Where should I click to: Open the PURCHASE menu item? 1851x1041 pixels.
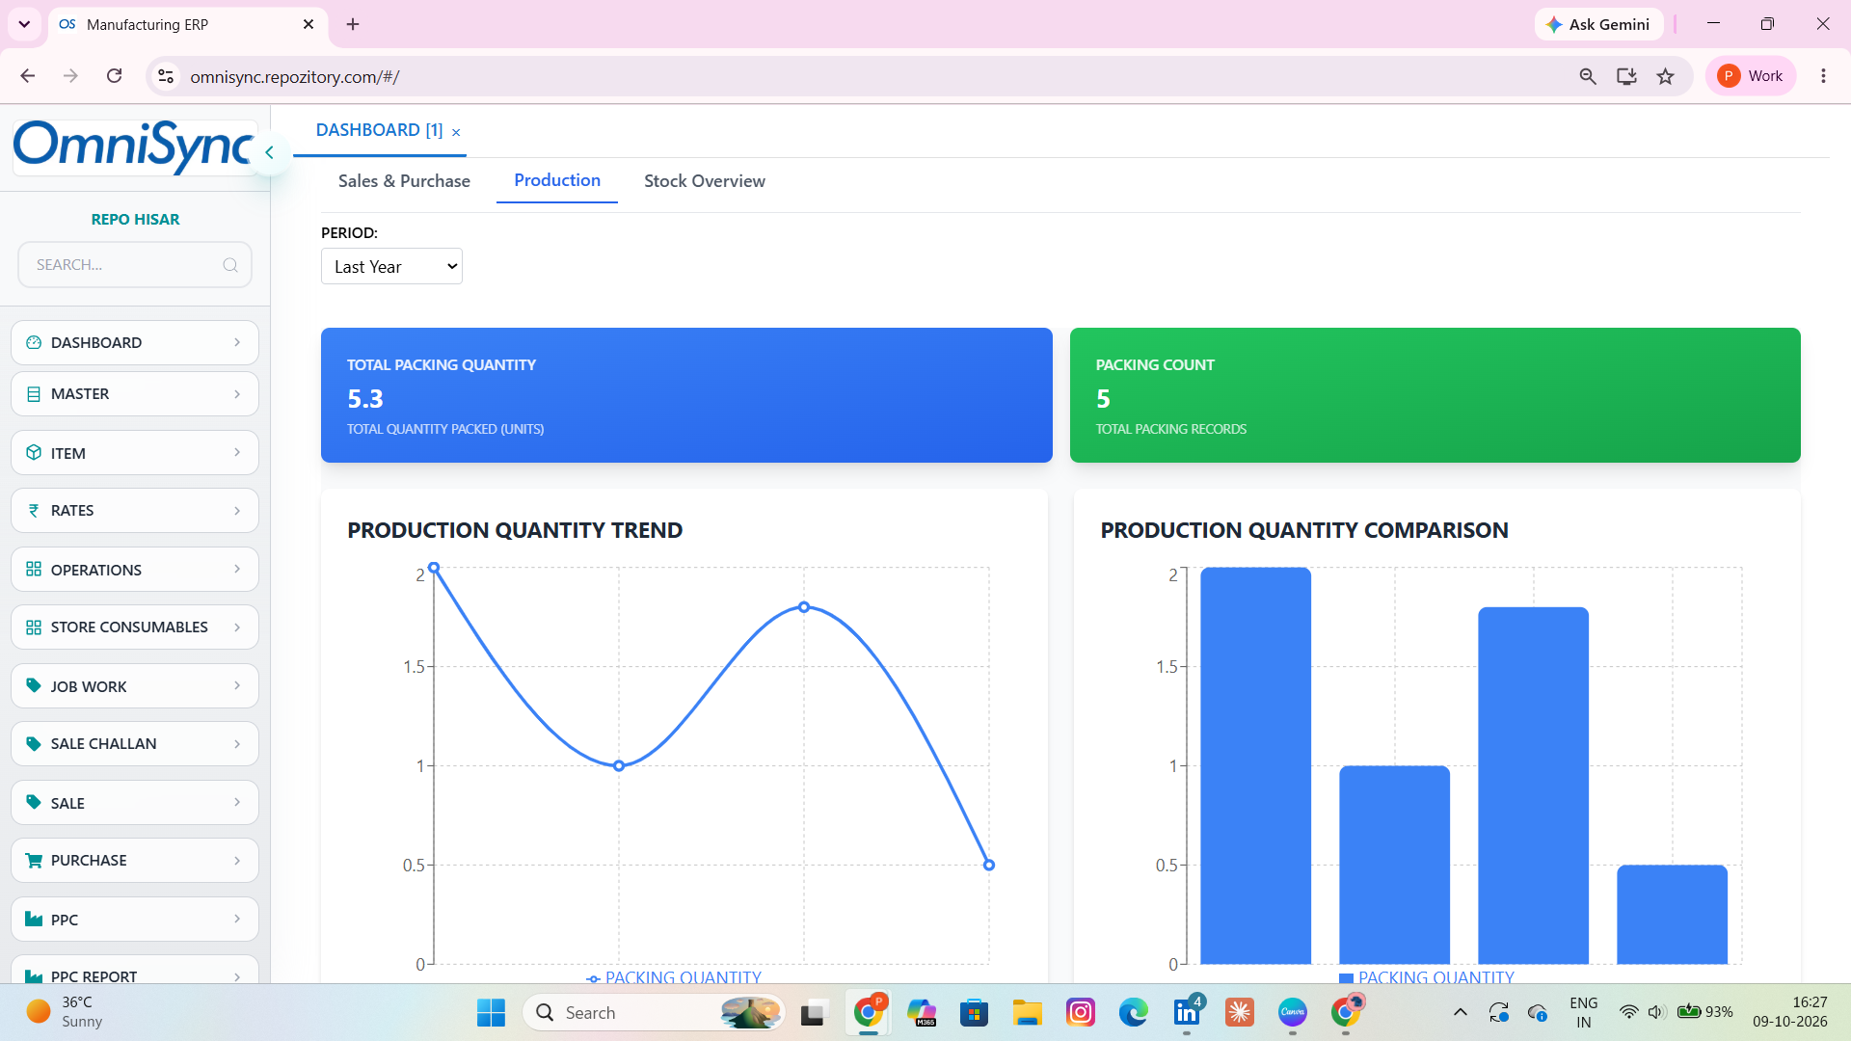[135, 861]
